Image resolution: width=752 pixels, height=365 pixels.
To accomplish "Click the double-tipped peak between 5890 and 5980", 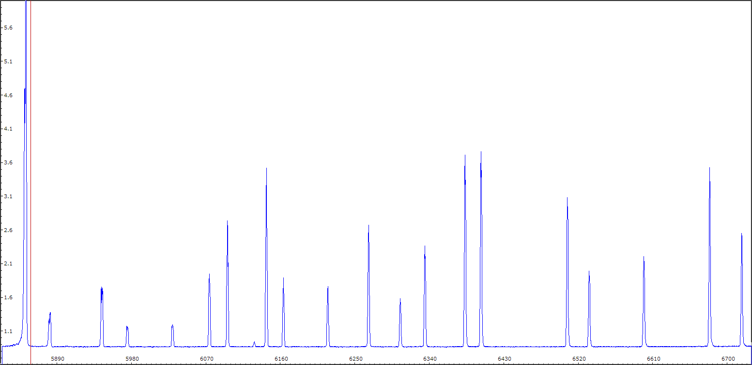I will [102, 289].
